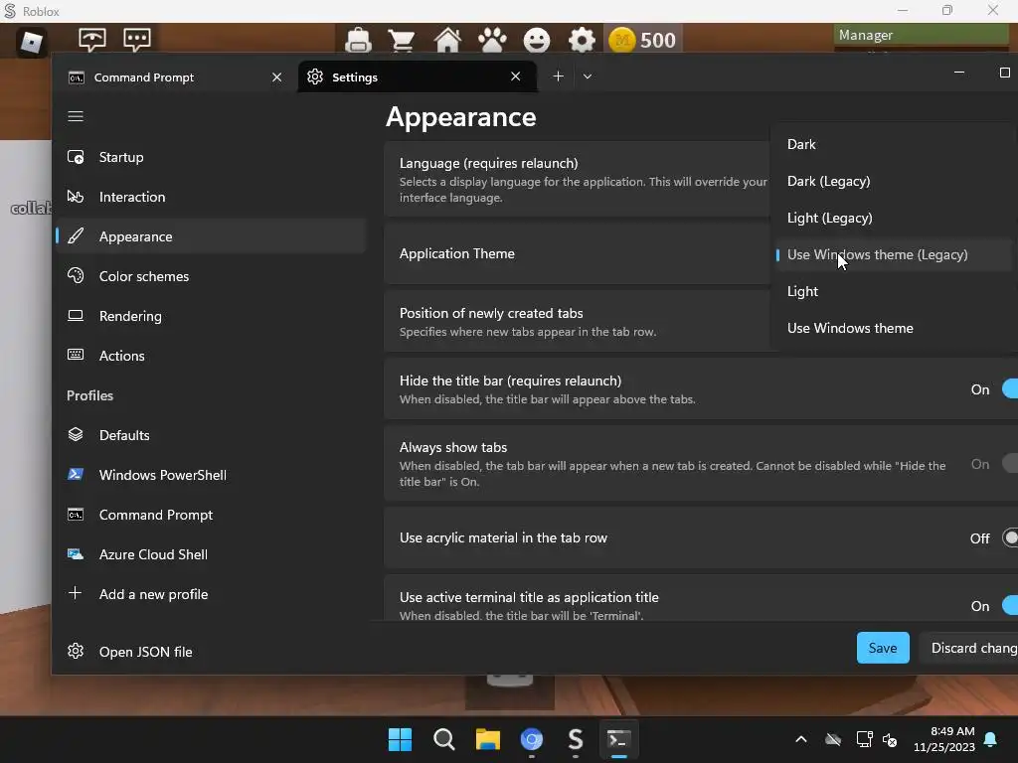Choose Use Windows theme (Legacy) option
The height and width of the screenshot is (763, 1018).
(894, 254)
